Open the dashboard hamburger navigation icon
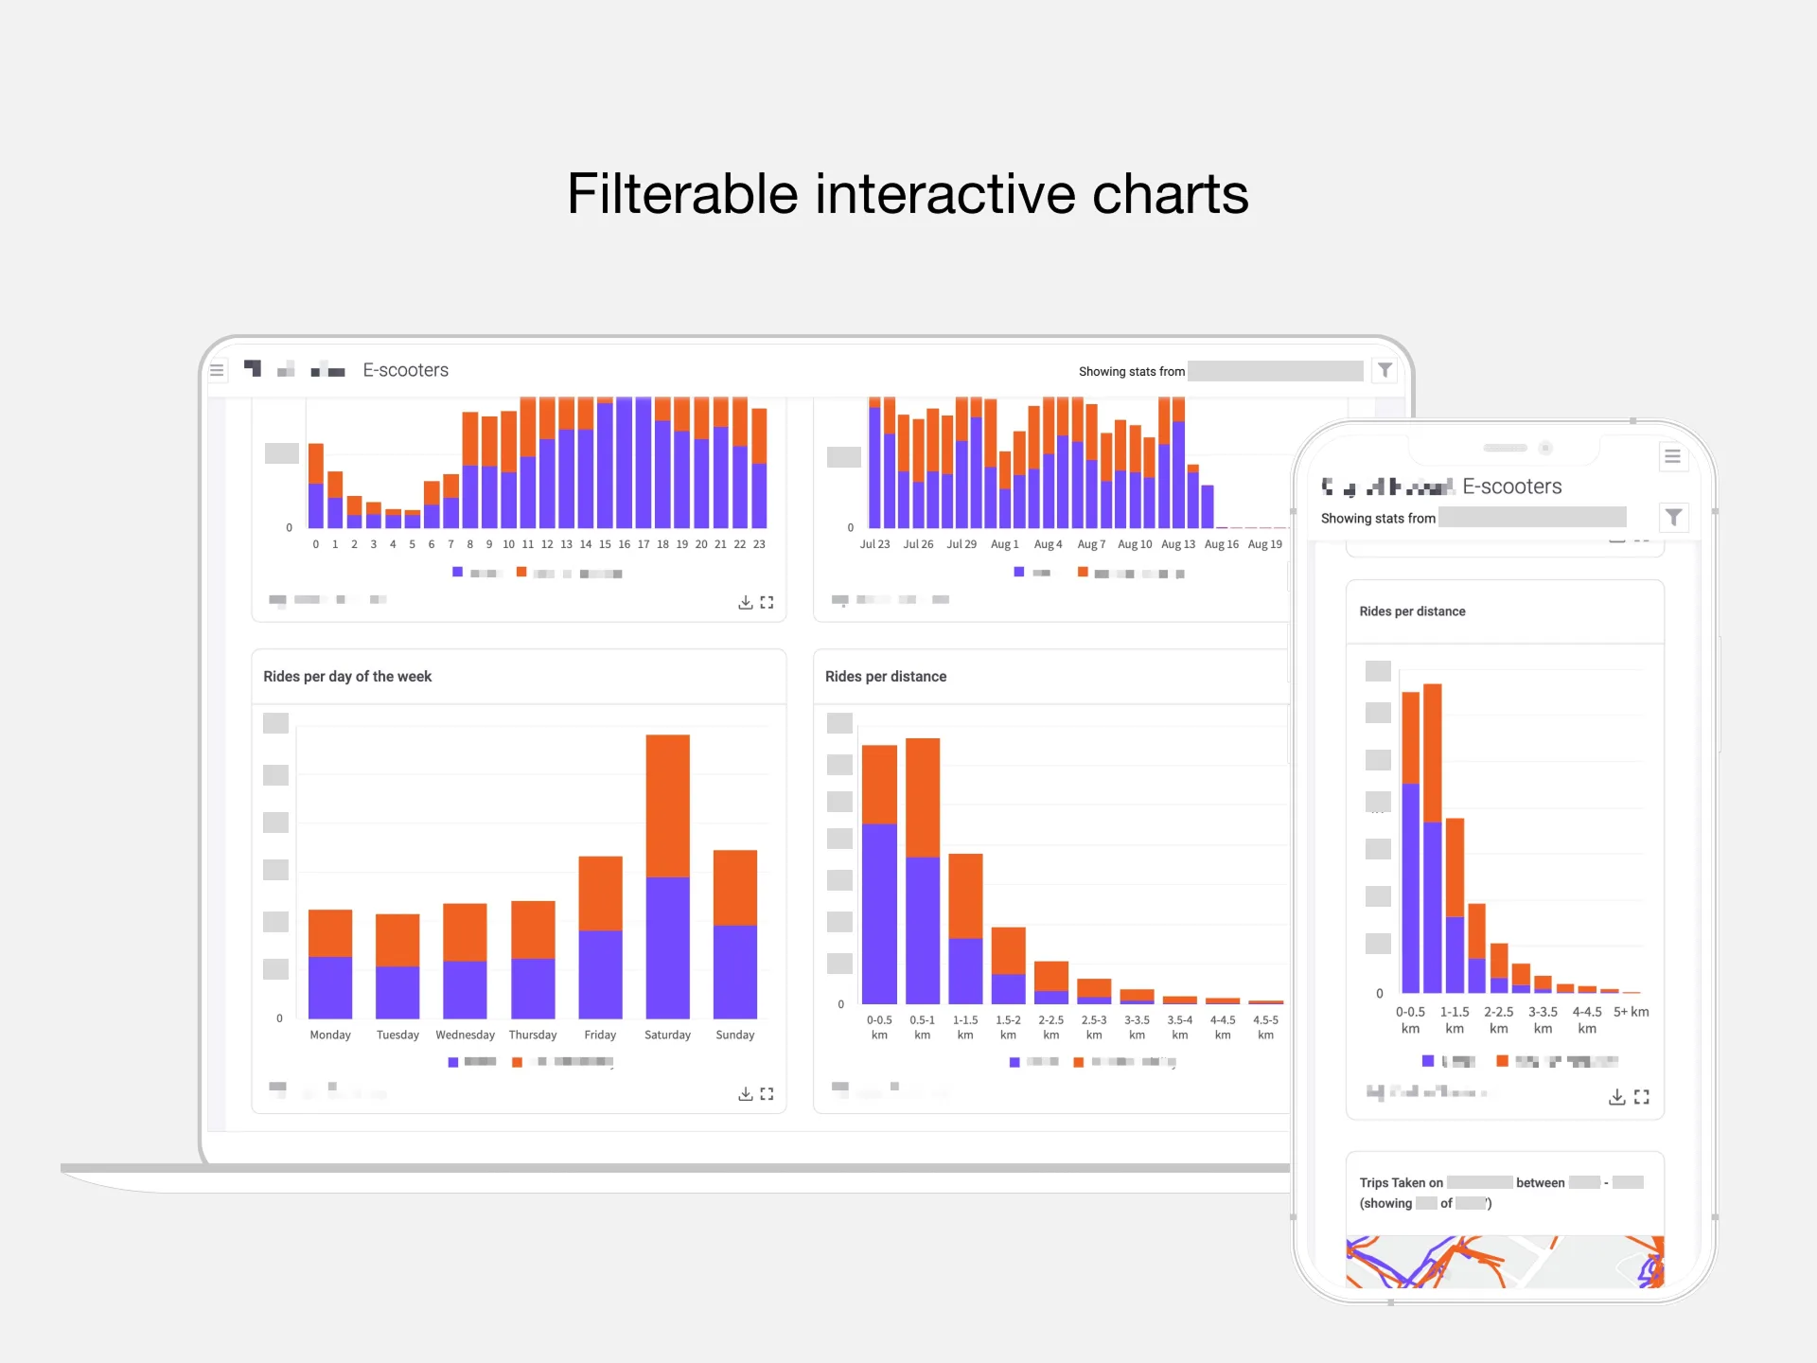Image resolution: width=1817 pixels, height=1363 pixels. (217, 370)
